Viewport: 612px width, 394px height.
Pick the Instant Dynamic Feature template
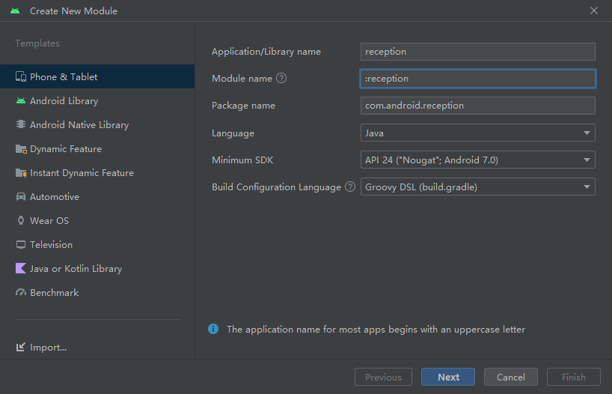[81, 173]
